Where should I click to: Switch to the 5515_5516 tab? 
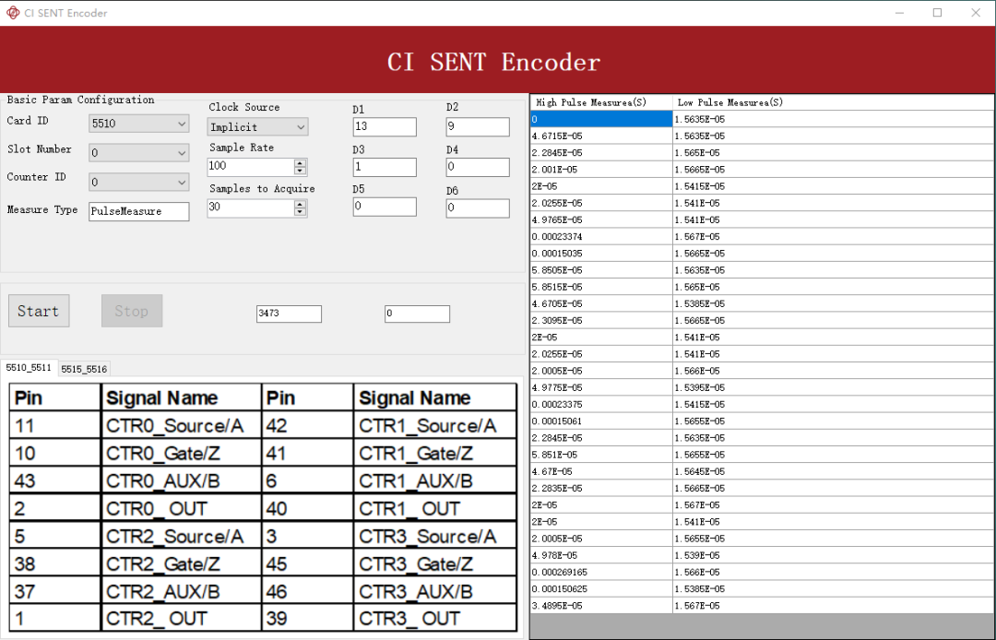[83, 368]
